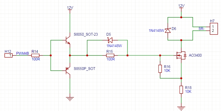Image resolution: width=221 pixels, height=111 pixels.
Task: Select the ground symbol below S8550P
Action: pos(70,98)
